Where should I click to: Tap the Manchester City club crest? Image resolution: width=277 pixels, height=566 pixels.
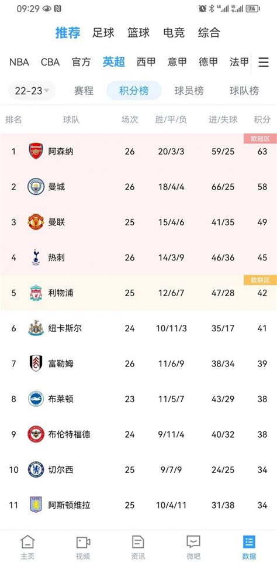[x=36, y=187]
